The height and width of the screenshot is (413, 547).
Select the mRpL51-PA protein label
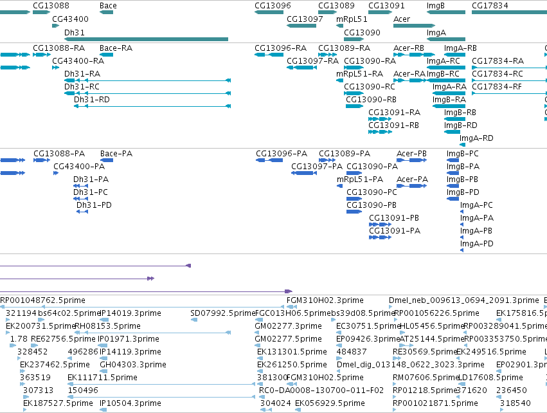point(360,179)
